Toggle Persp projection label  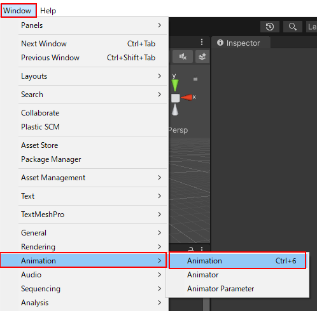click(178, 129)
